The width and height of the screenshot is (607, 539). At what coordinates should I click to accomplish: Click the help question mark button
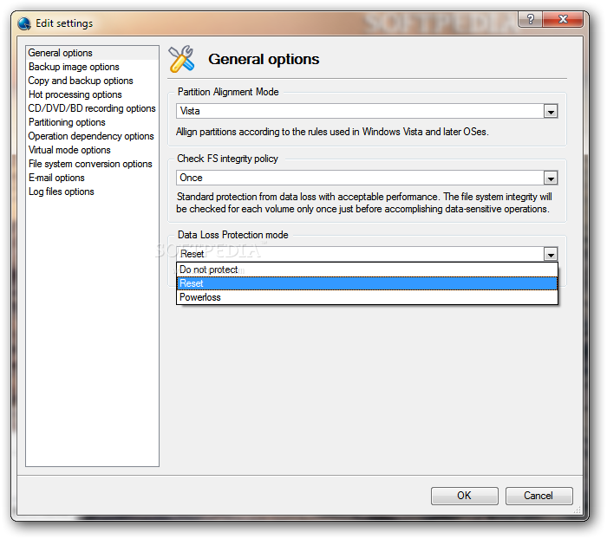(x=531, y=19)
